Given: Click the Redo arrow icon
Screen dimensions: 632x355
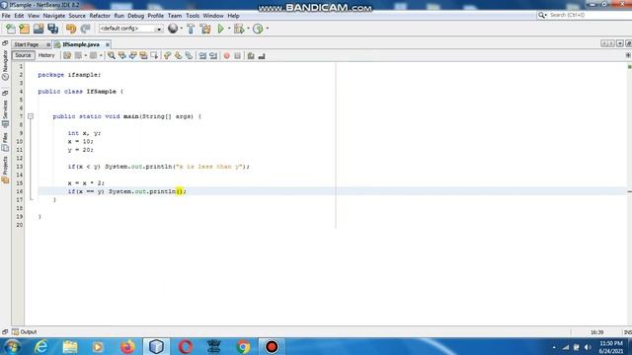Looking at the screenshot, I should coord(85,29).
